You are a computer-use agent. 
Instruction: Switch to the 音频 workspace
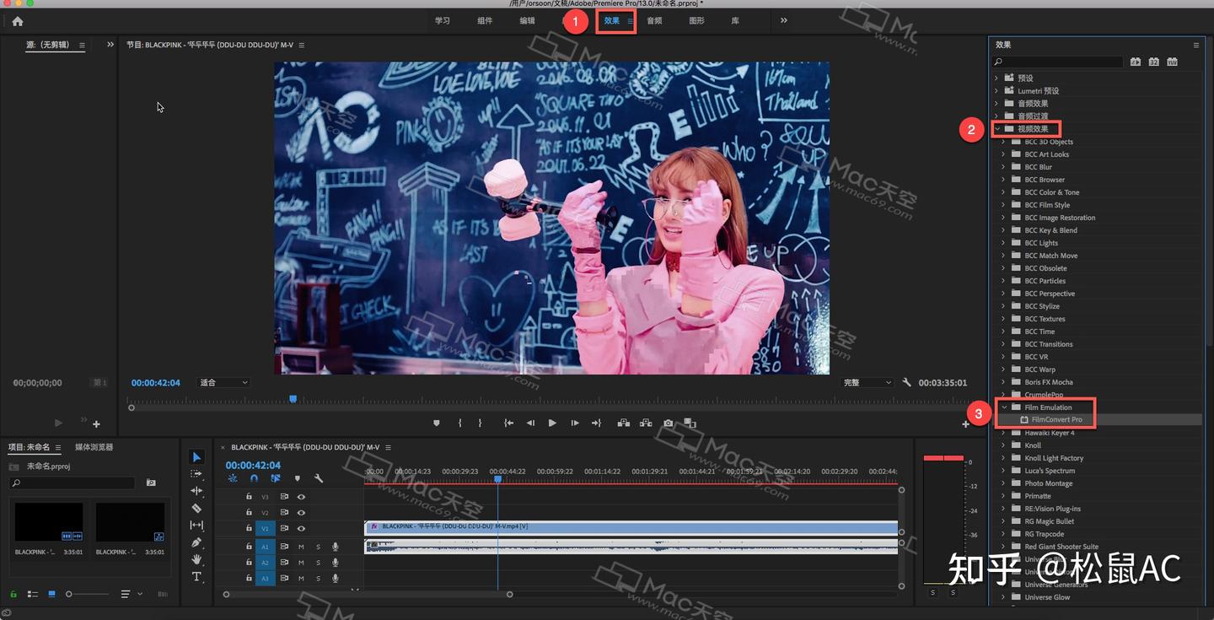(x=654, y=21)
